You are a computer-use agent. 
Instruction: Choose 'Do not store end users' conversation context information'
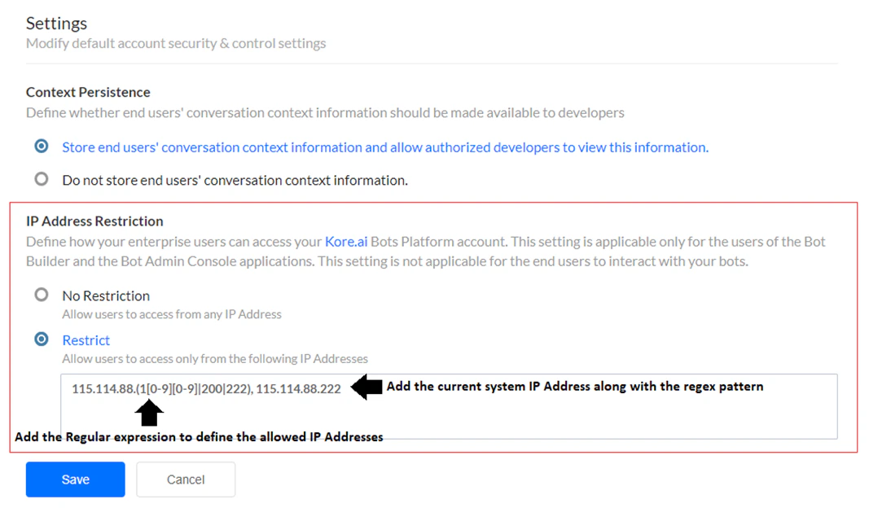41,179
